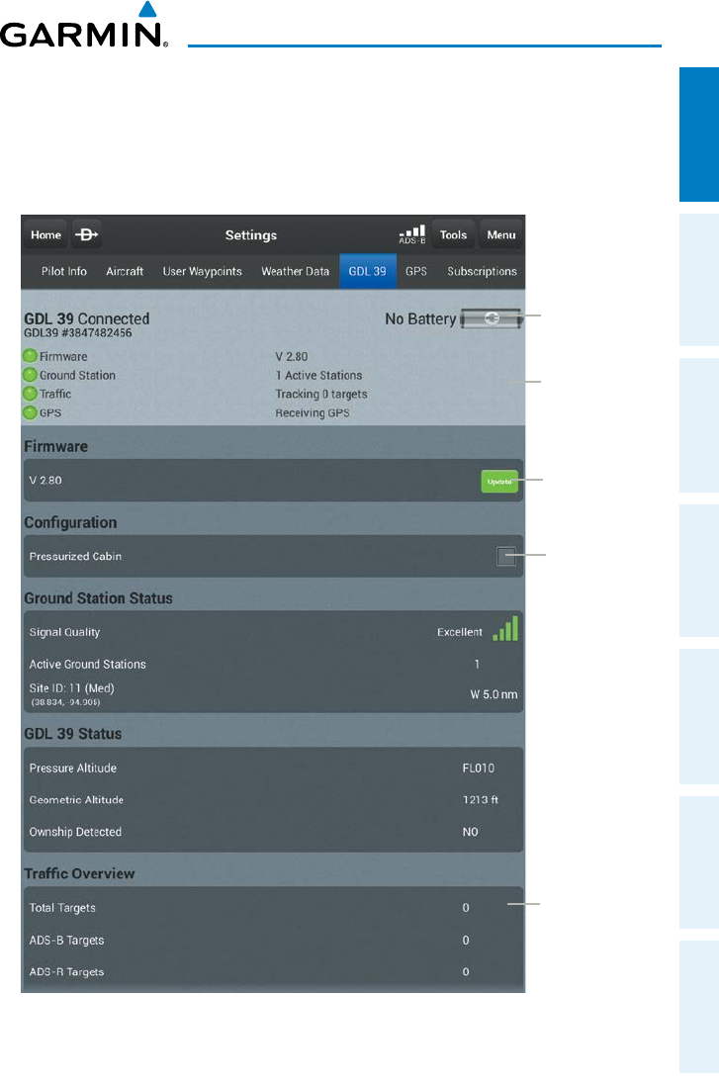Open the Direct-To navigation icon

pos(87,235)
